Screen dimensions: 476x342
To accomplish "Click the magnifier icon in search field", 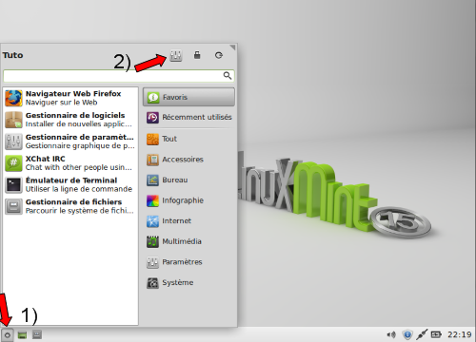I will click(228, 75).
